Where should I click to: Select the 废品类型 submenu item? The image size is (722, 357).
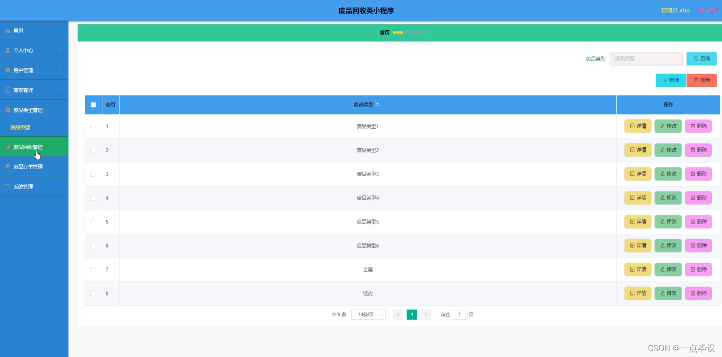tap(34, 127)
